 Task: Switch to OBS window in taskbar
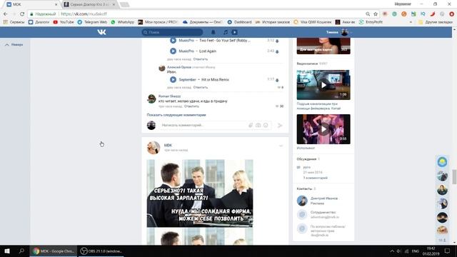pos(101,251)
